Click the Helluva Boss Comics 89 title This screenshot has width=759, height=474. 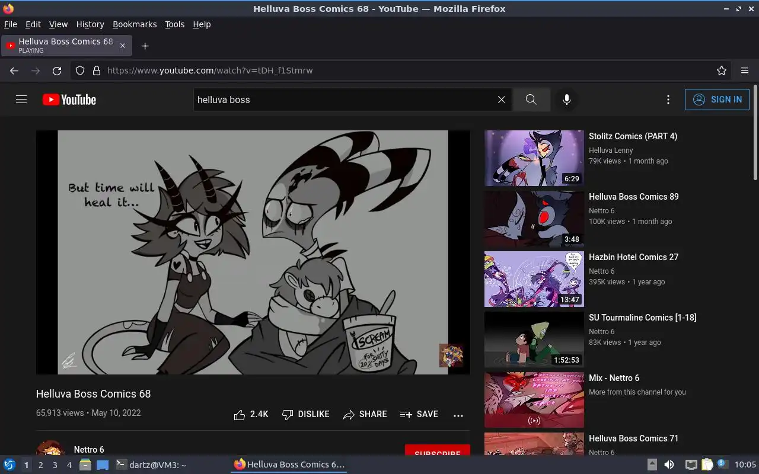pyautogui.click(x=633, y=197)
